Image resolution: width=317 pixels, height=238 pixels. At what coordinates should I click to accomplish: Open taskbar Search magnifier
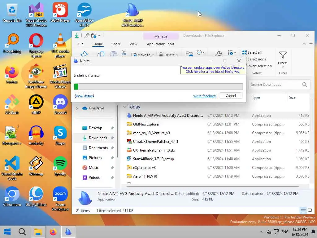click(22, 232)
